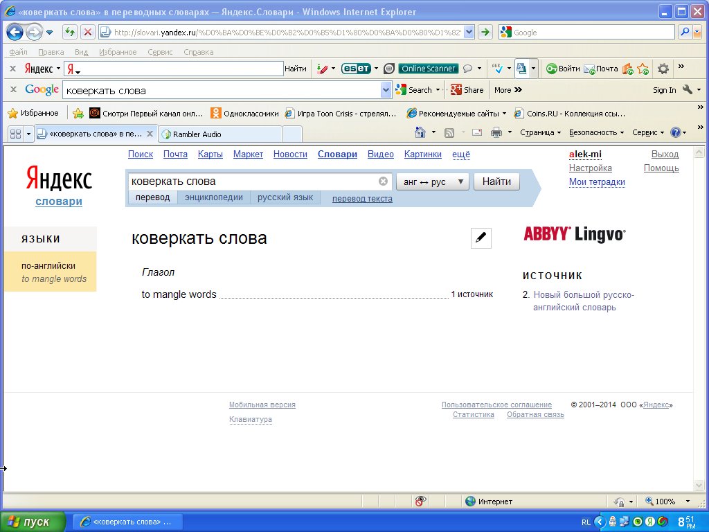Open the Новый большой русско-английский словарь link
This screenshot has width=709, height=532.
click(584, 301)
